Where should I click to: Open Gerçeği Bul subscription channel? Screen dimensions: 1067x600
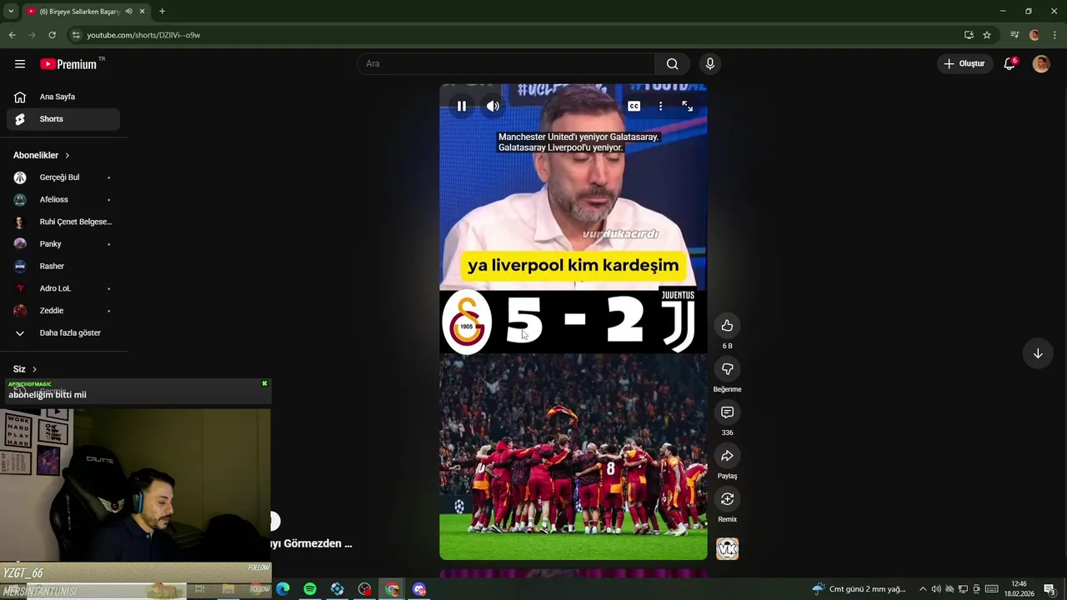(63, 177)
